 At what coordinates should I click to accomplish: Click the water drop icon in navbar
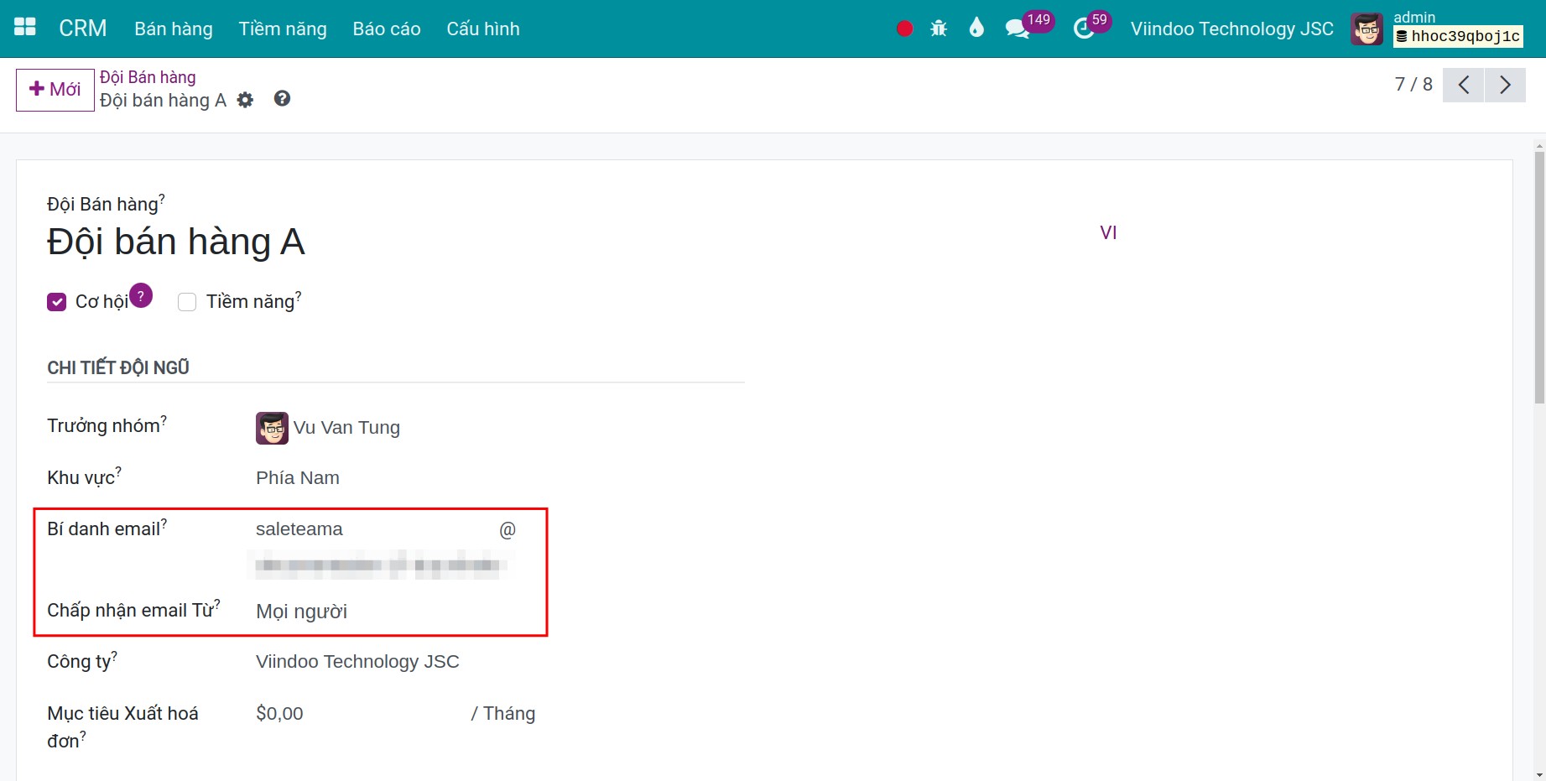pos(976,29)
